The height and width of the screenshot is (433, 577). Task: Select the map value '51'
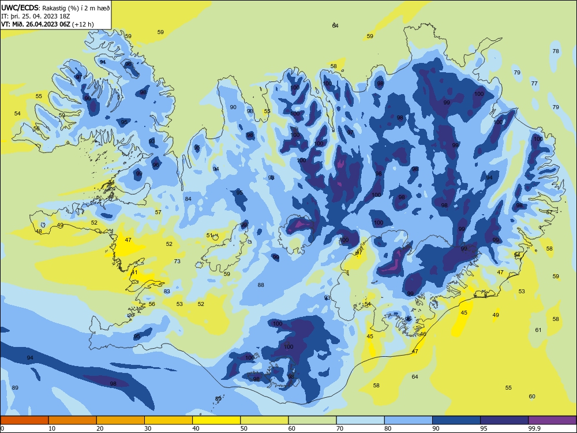click(x=210, y=235)
